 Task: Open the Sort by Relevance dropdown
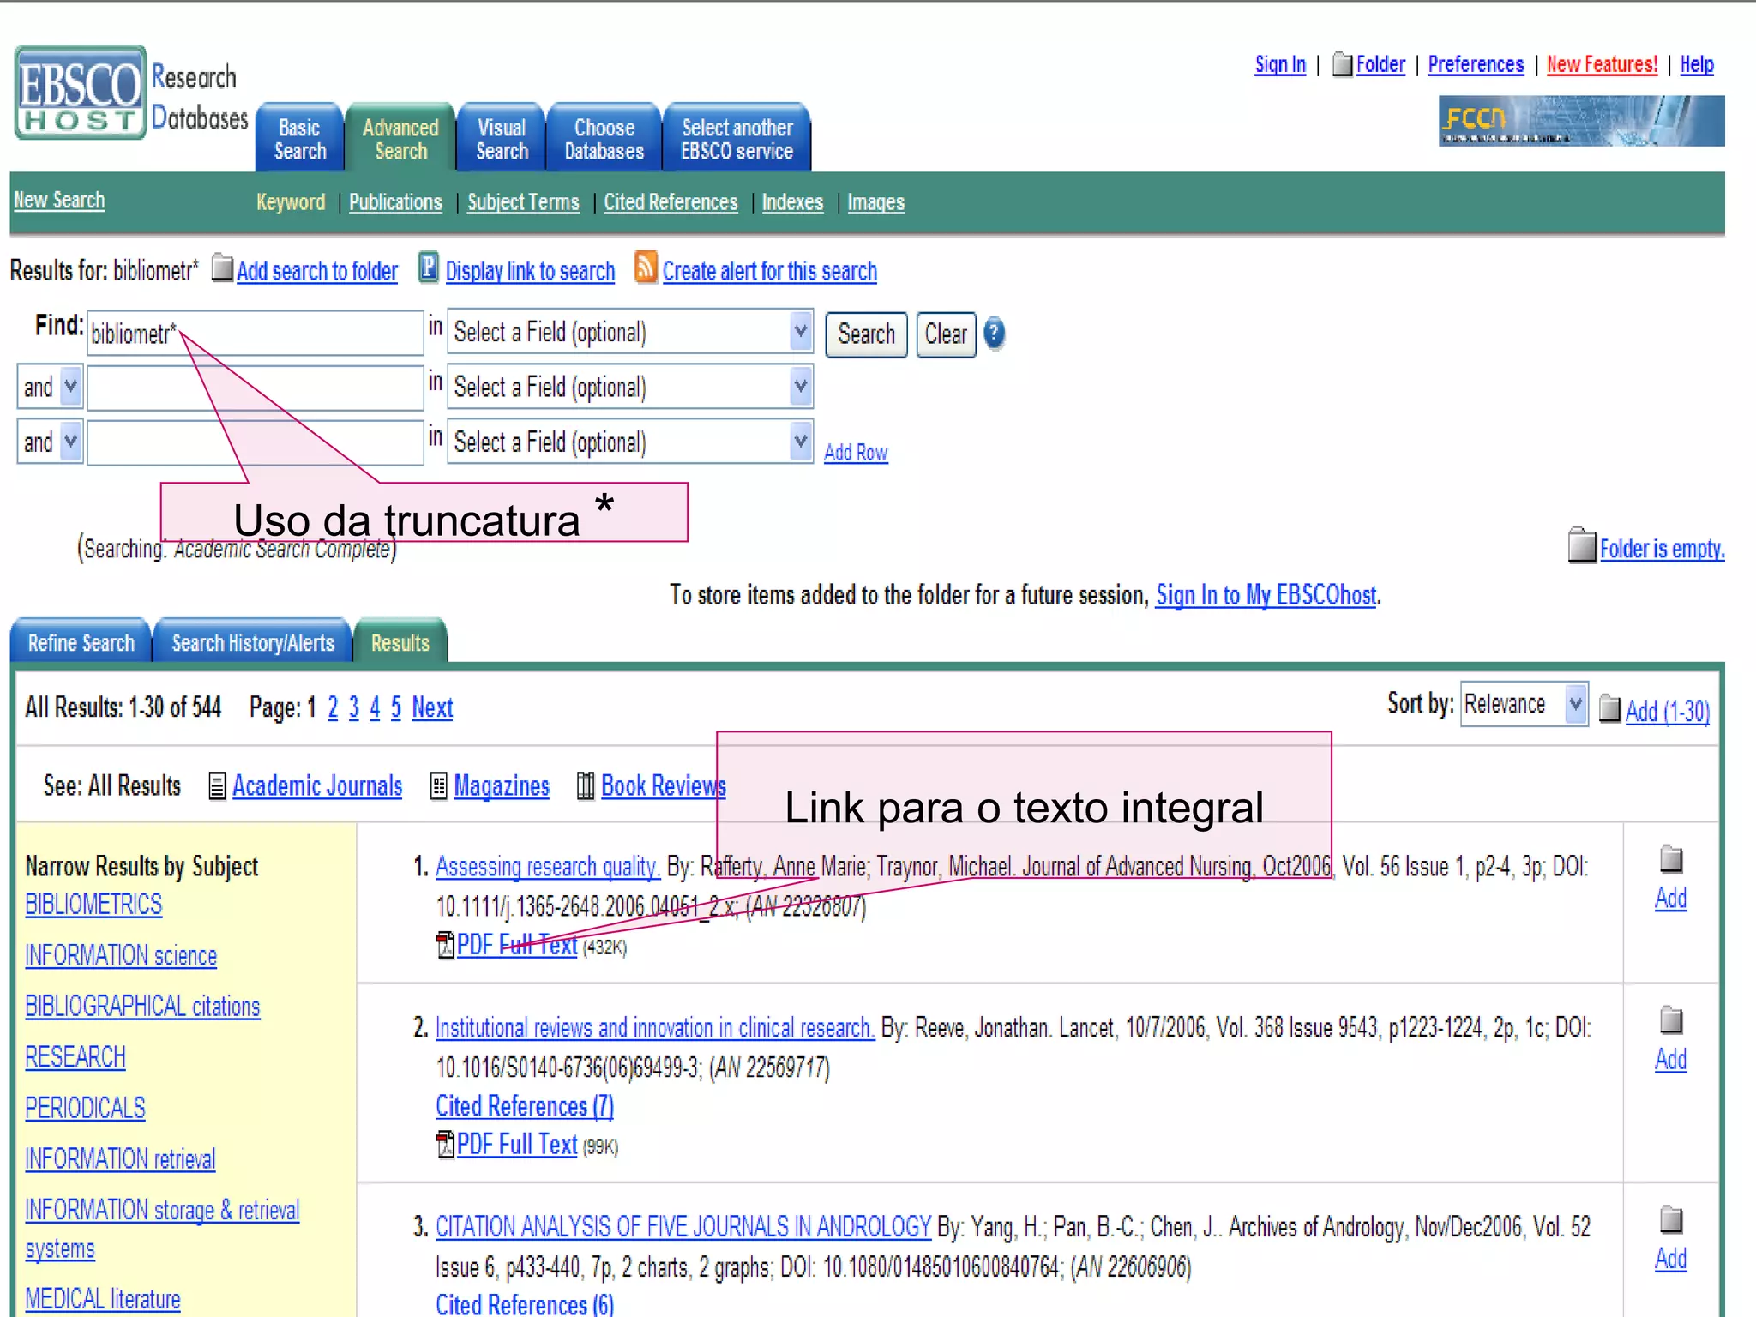pos(1524,704)
